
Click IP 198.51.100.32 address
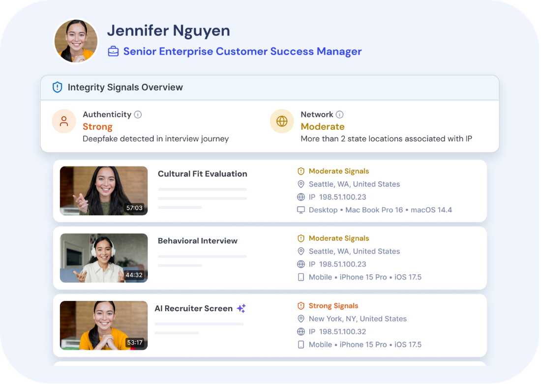pyautogui.click(x=337, y=331)
